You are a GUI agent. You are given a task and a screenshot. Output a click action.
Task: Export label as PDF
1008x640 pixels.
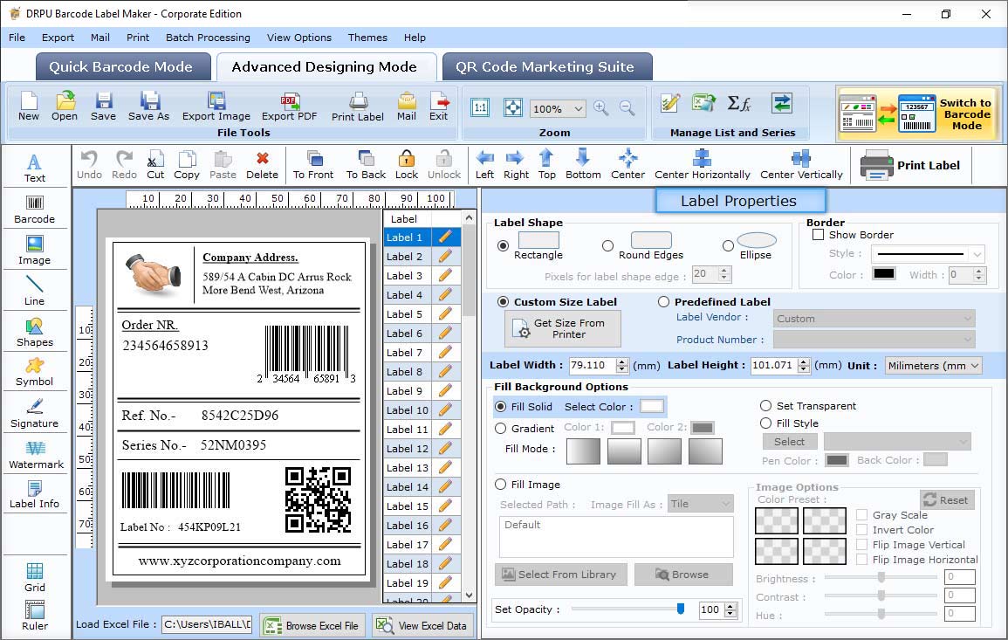(289, 107)
